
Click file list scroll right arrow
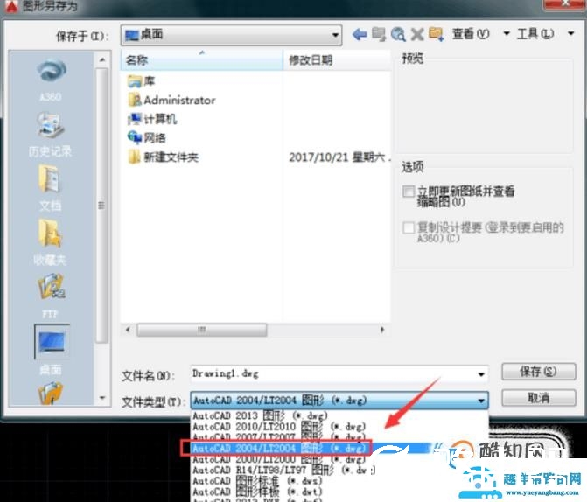click(x=382, y=330)
